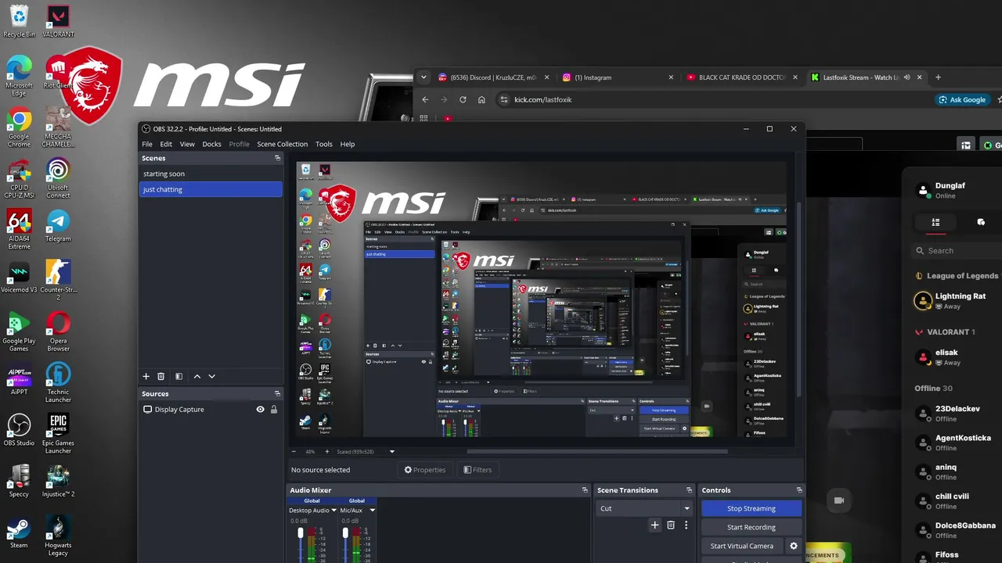Go to Chrome home page icon
The image size is (1002, 563).
[x=481, y=99]
